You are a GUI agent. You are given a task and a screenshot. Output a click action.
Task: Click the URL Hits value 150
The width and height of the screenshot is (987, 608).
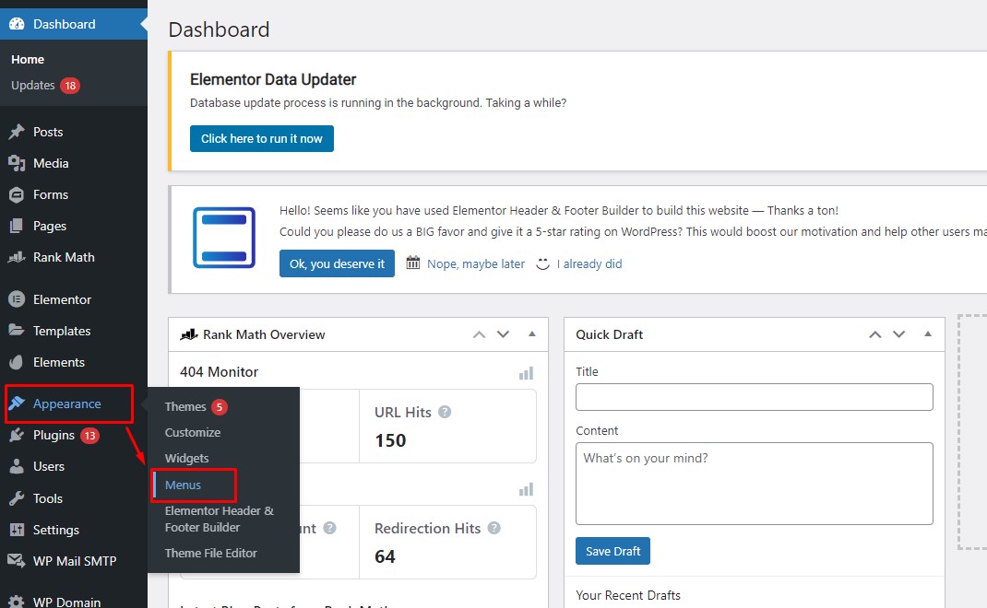(390, 440)
